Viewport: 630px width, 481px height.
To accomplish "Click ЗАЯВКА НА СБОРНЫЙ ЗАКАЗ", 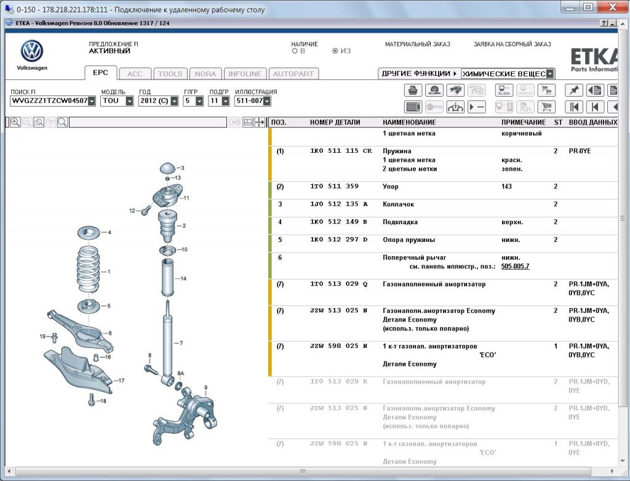I will [512, 44].
